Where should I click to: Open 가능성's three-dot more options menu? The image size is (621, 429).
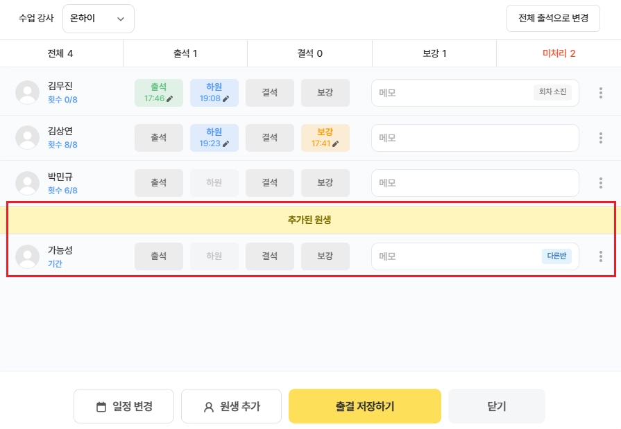(x=600, y=256)
